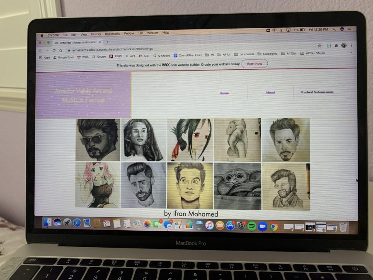The width and height of the screenshot is (373, 280).
Task: Click the Chrome icon in Dock
Action: pos(273,226)
